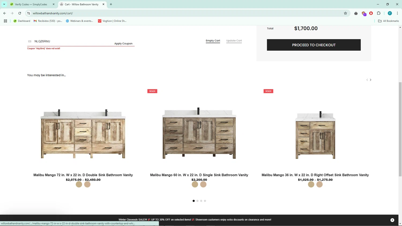Open the Malibu Mango 60 in. vanity image
Screen dimensions: 402x226
click(199, 133)
